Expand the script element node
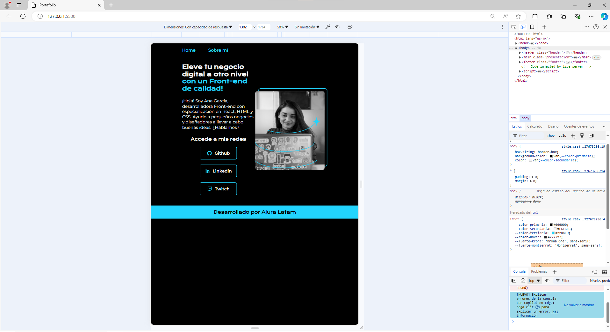 click(520, 71)
